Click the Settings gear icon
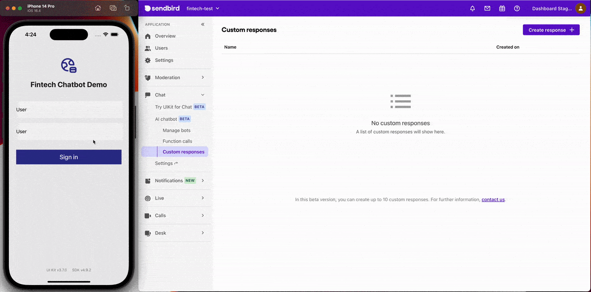The width and height of the screenshot is (591, 292). pos(148,60)
